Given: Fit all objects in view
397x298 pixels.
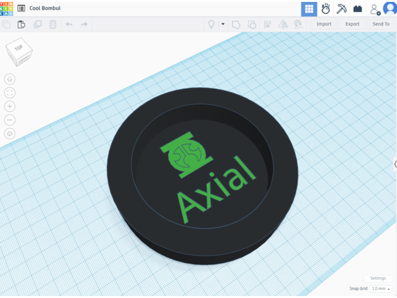Looking at the screenshot, I should [x=10, y=93].
